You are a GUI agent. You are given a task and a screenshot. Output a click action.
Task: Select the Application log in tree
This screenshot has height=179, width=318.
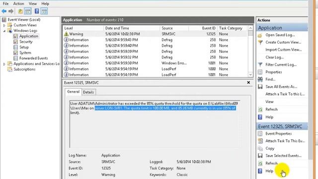pyautogui.click(x=29, y=36)
